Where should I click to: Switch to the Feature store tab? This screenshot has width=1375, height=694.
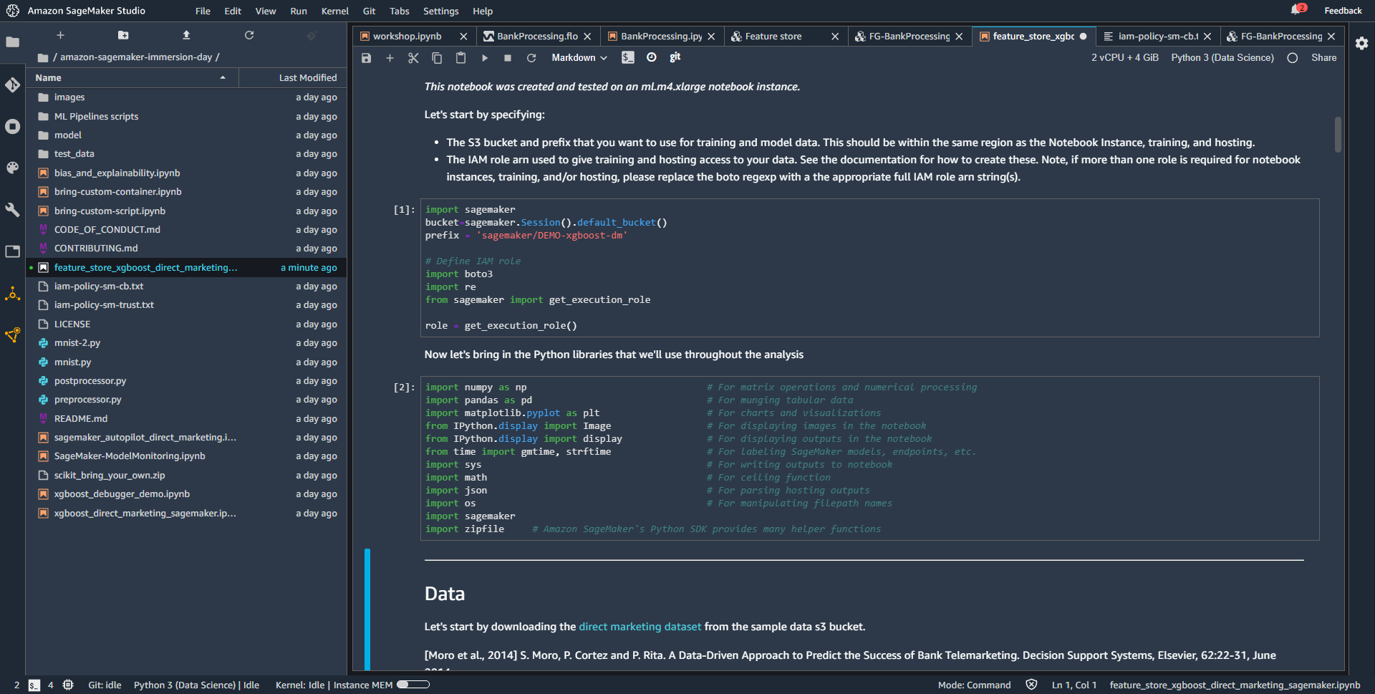tap(773, 36)
